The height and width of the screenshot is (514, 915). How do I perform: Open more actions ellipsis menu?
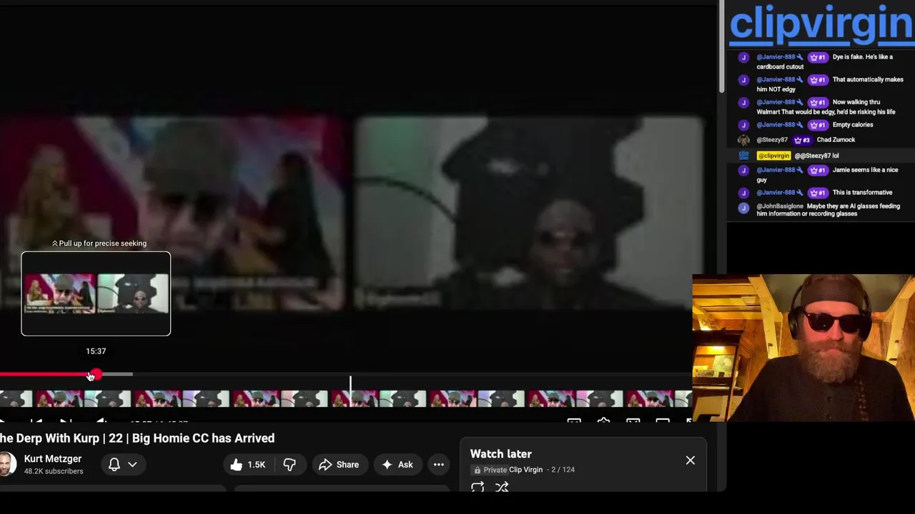[439, 465]
